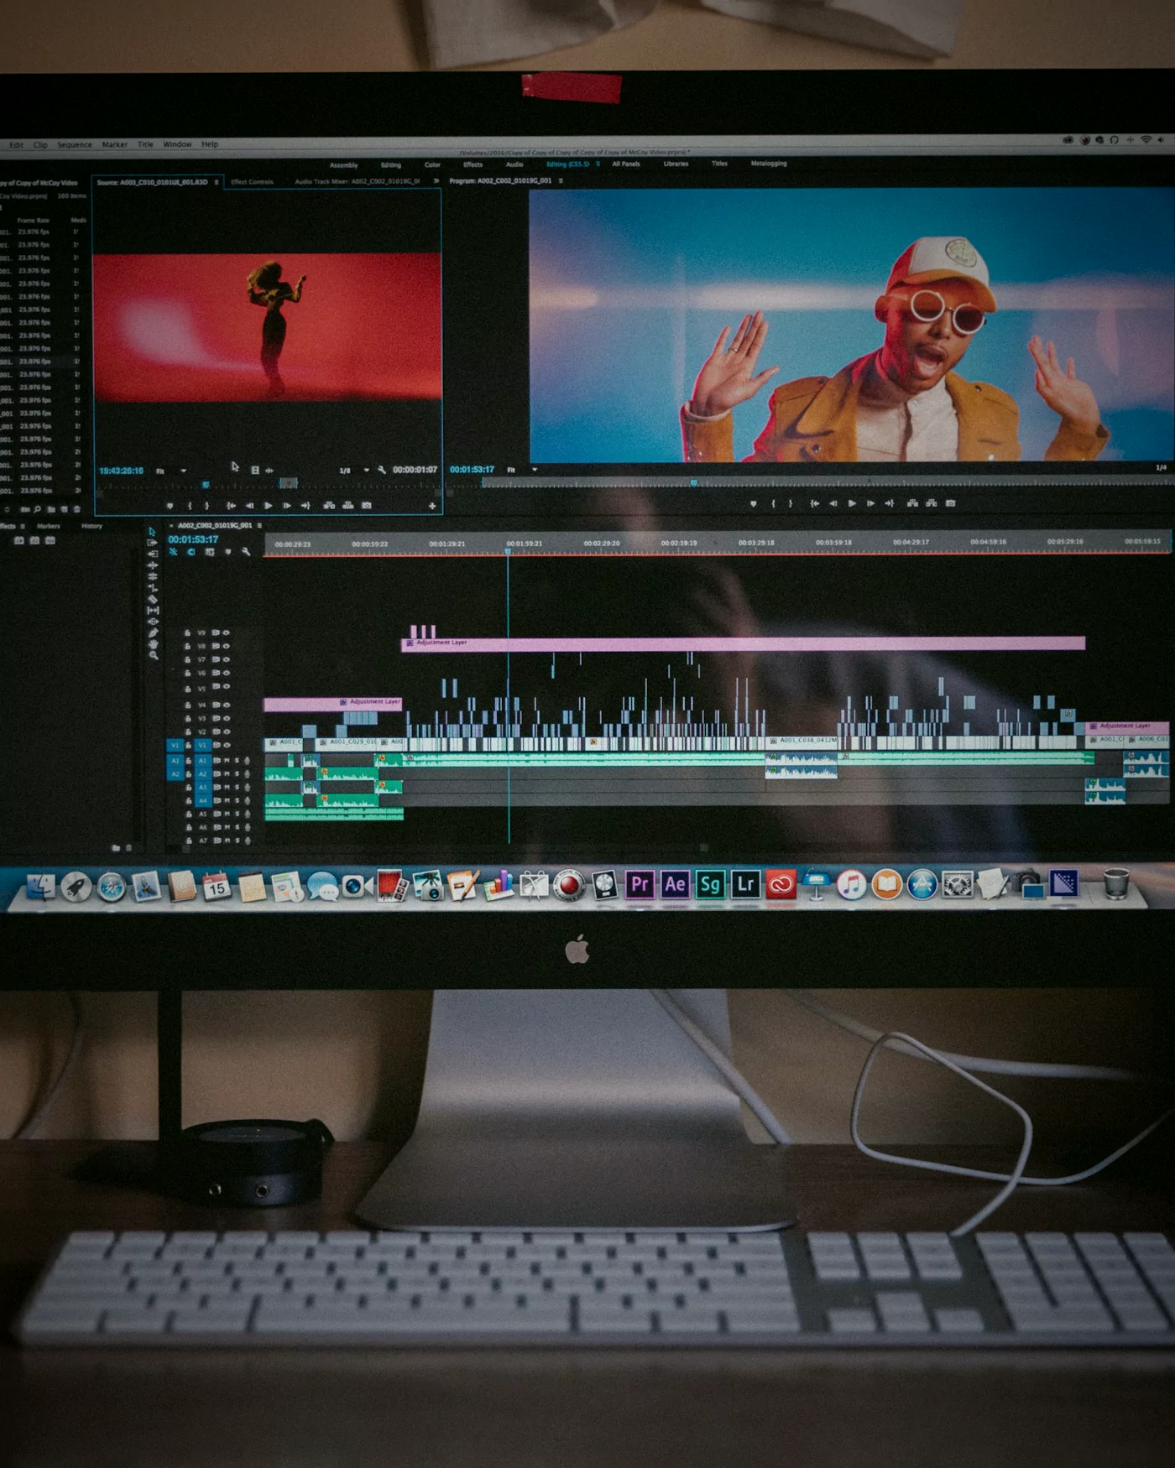Open the timeline sequence panel menu
1175x1468 pixels.
click(x=259, y=526)
